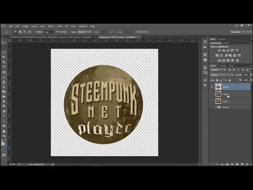Click the Refine Edge button
Viewport: 253px width, 190px height.
pyautogui.click(x=142, y=32)
